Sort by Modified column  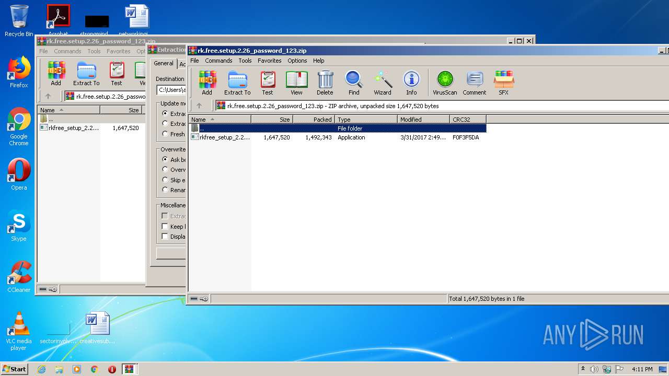point(423,119)
